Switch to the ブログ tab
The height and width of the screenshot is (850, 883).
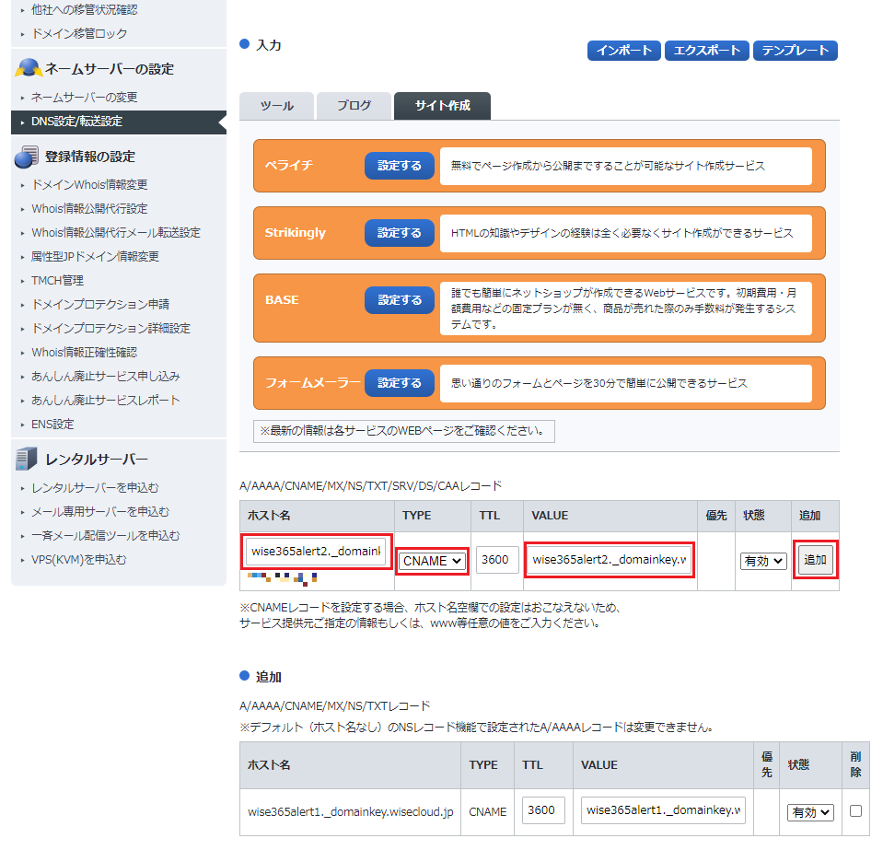[354, 106]
